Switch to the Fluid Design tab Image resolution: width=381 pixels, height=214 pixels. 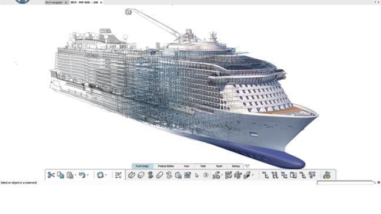(142, 167)
